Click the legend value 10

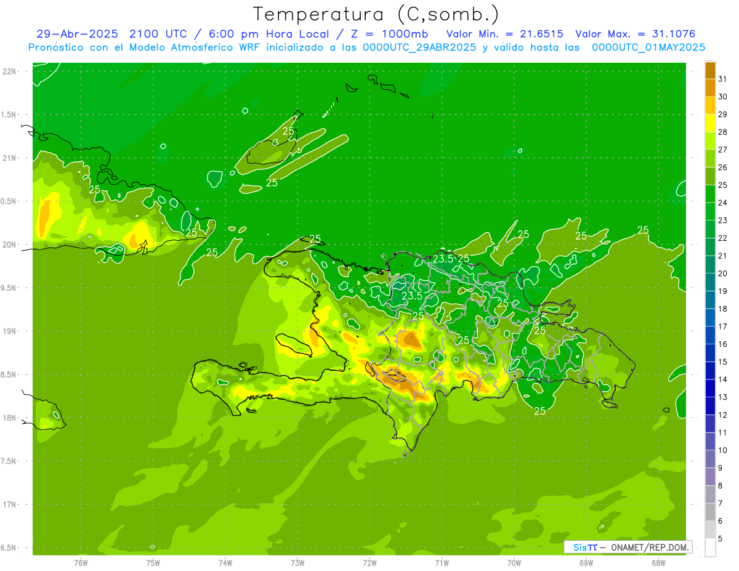point(722,450)
